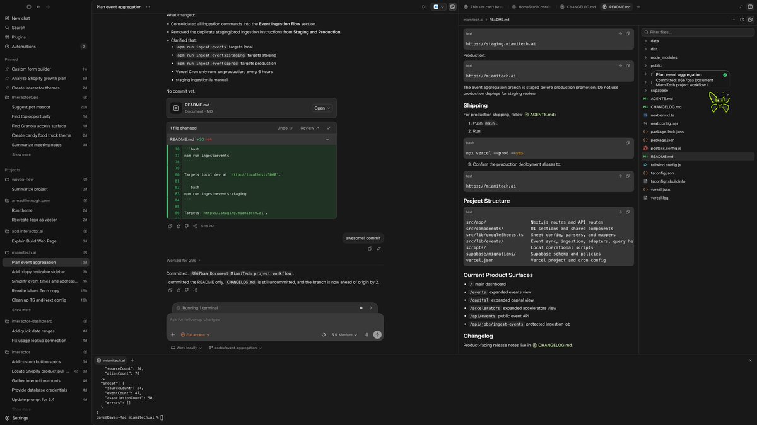Click Undo on the file change card
Image resolution: width=757 pixels, height=425 pixels.
285,128
